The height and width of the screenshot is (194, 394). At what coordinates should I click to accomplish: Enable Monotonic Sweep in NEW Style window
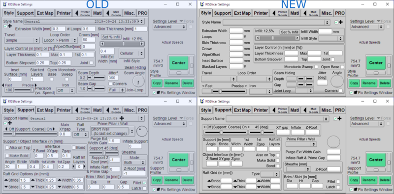(x=316, y=67)
